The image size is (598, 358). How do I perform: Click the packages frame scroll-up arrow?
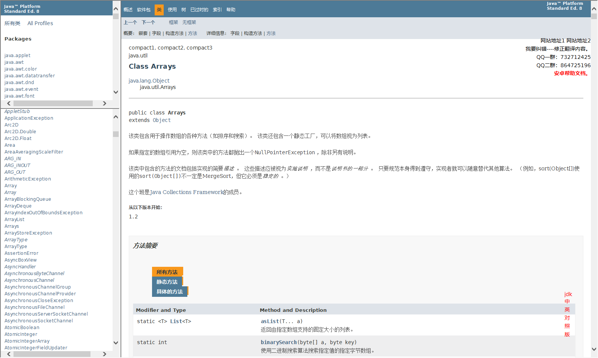click(116, 9)
